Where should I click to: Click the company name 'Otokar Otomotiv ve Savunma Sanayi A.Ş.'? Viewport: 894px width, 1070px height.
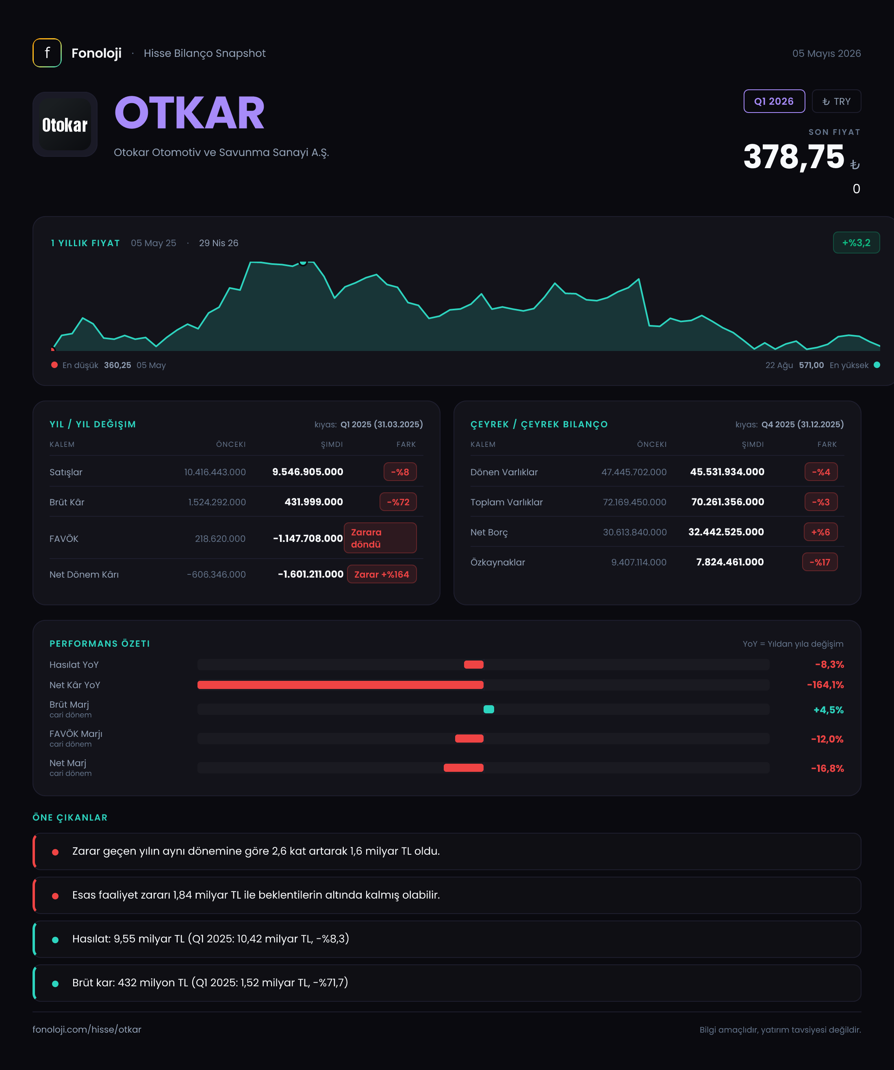(x=221, y=152)
